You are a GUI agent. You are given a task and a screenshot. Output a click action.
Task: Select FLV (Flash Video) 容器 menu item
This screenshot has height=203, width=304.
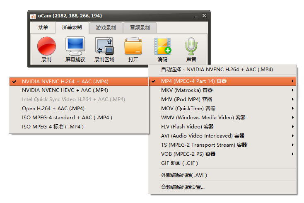click(222, 127)
